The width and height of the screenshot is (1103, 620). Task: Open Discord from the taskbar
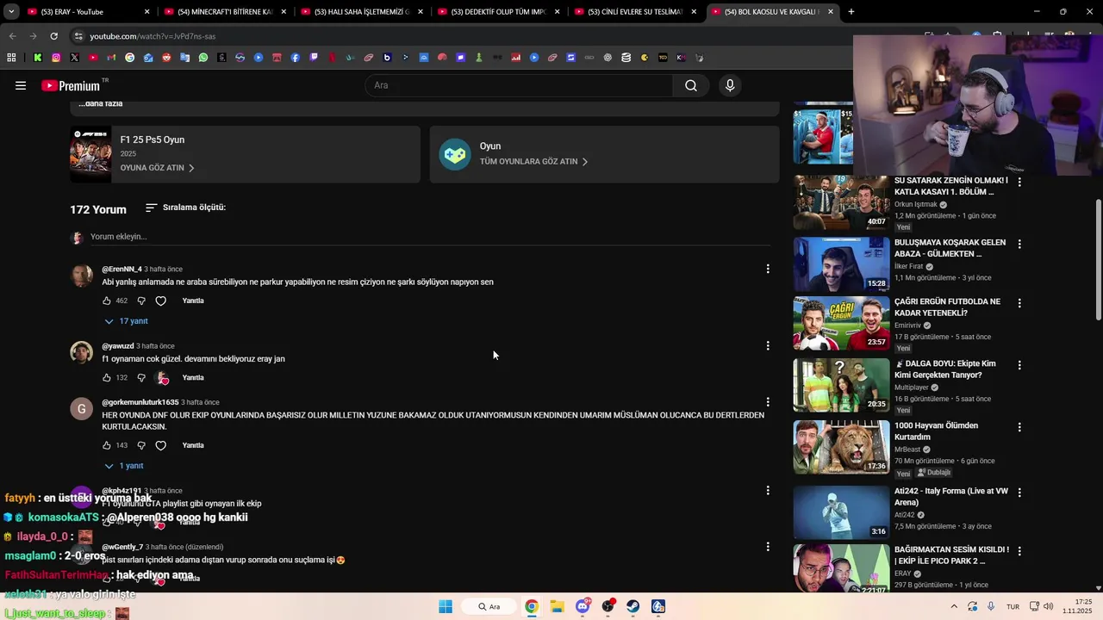pos(583,606)
